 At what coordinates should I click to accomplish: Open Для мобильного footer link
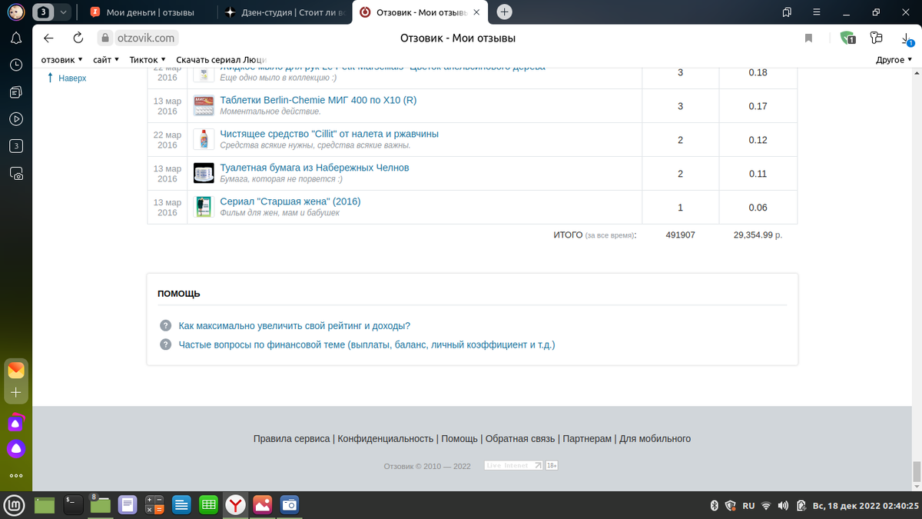pos(655,439)
